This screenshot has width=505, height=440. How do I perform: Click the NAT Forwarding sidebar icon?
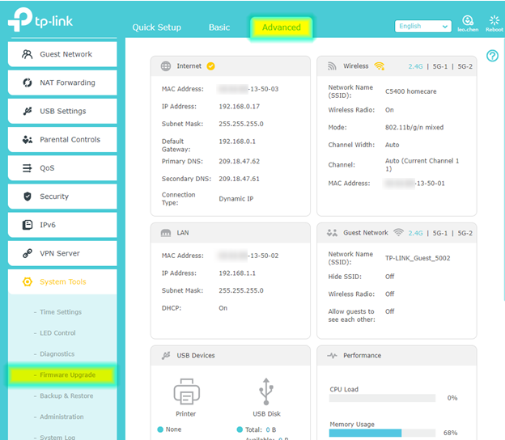(x=28, y=82)
